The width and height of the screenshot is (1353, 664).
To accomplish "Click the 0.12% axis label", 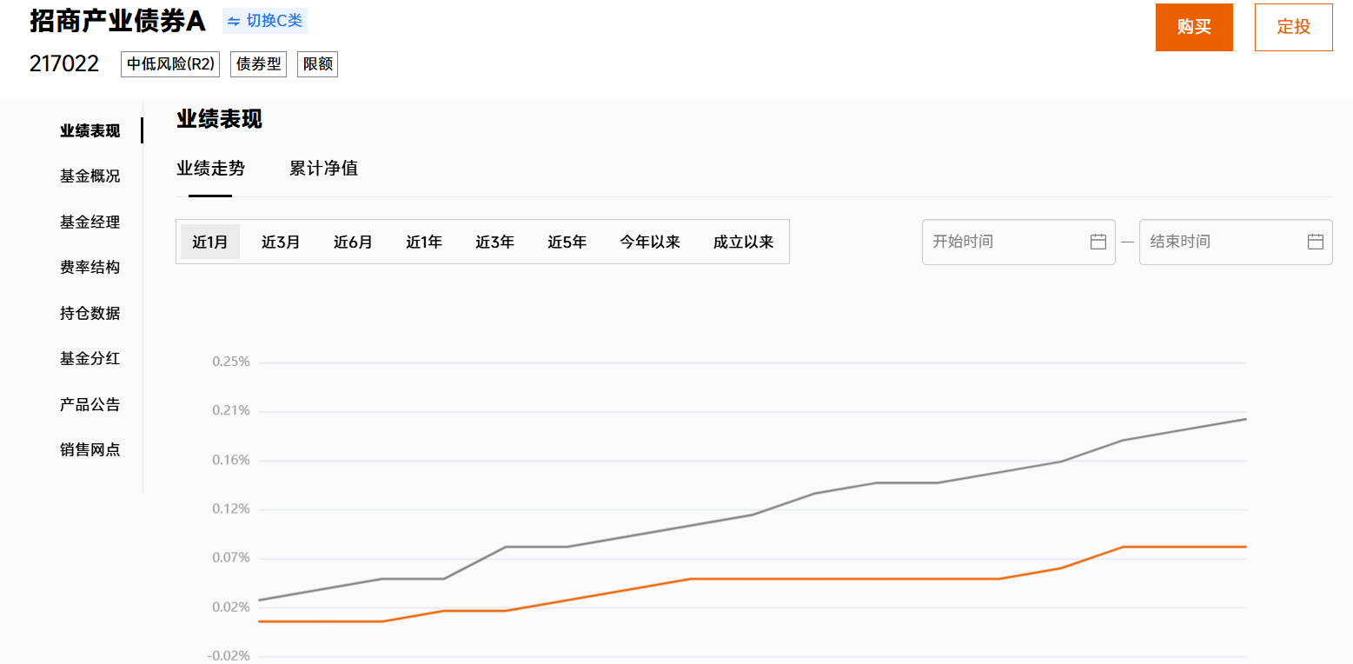I will tap(231, 508).
